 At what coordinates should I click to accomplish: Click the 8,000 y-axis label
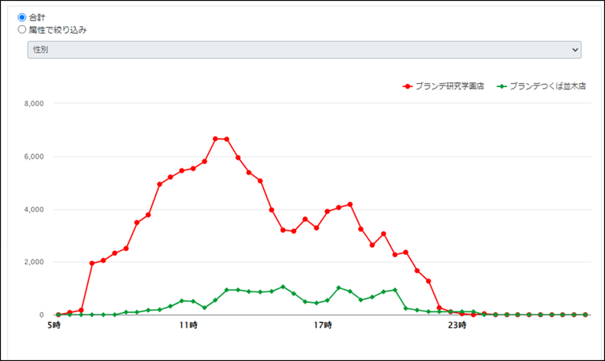[34, 104]
